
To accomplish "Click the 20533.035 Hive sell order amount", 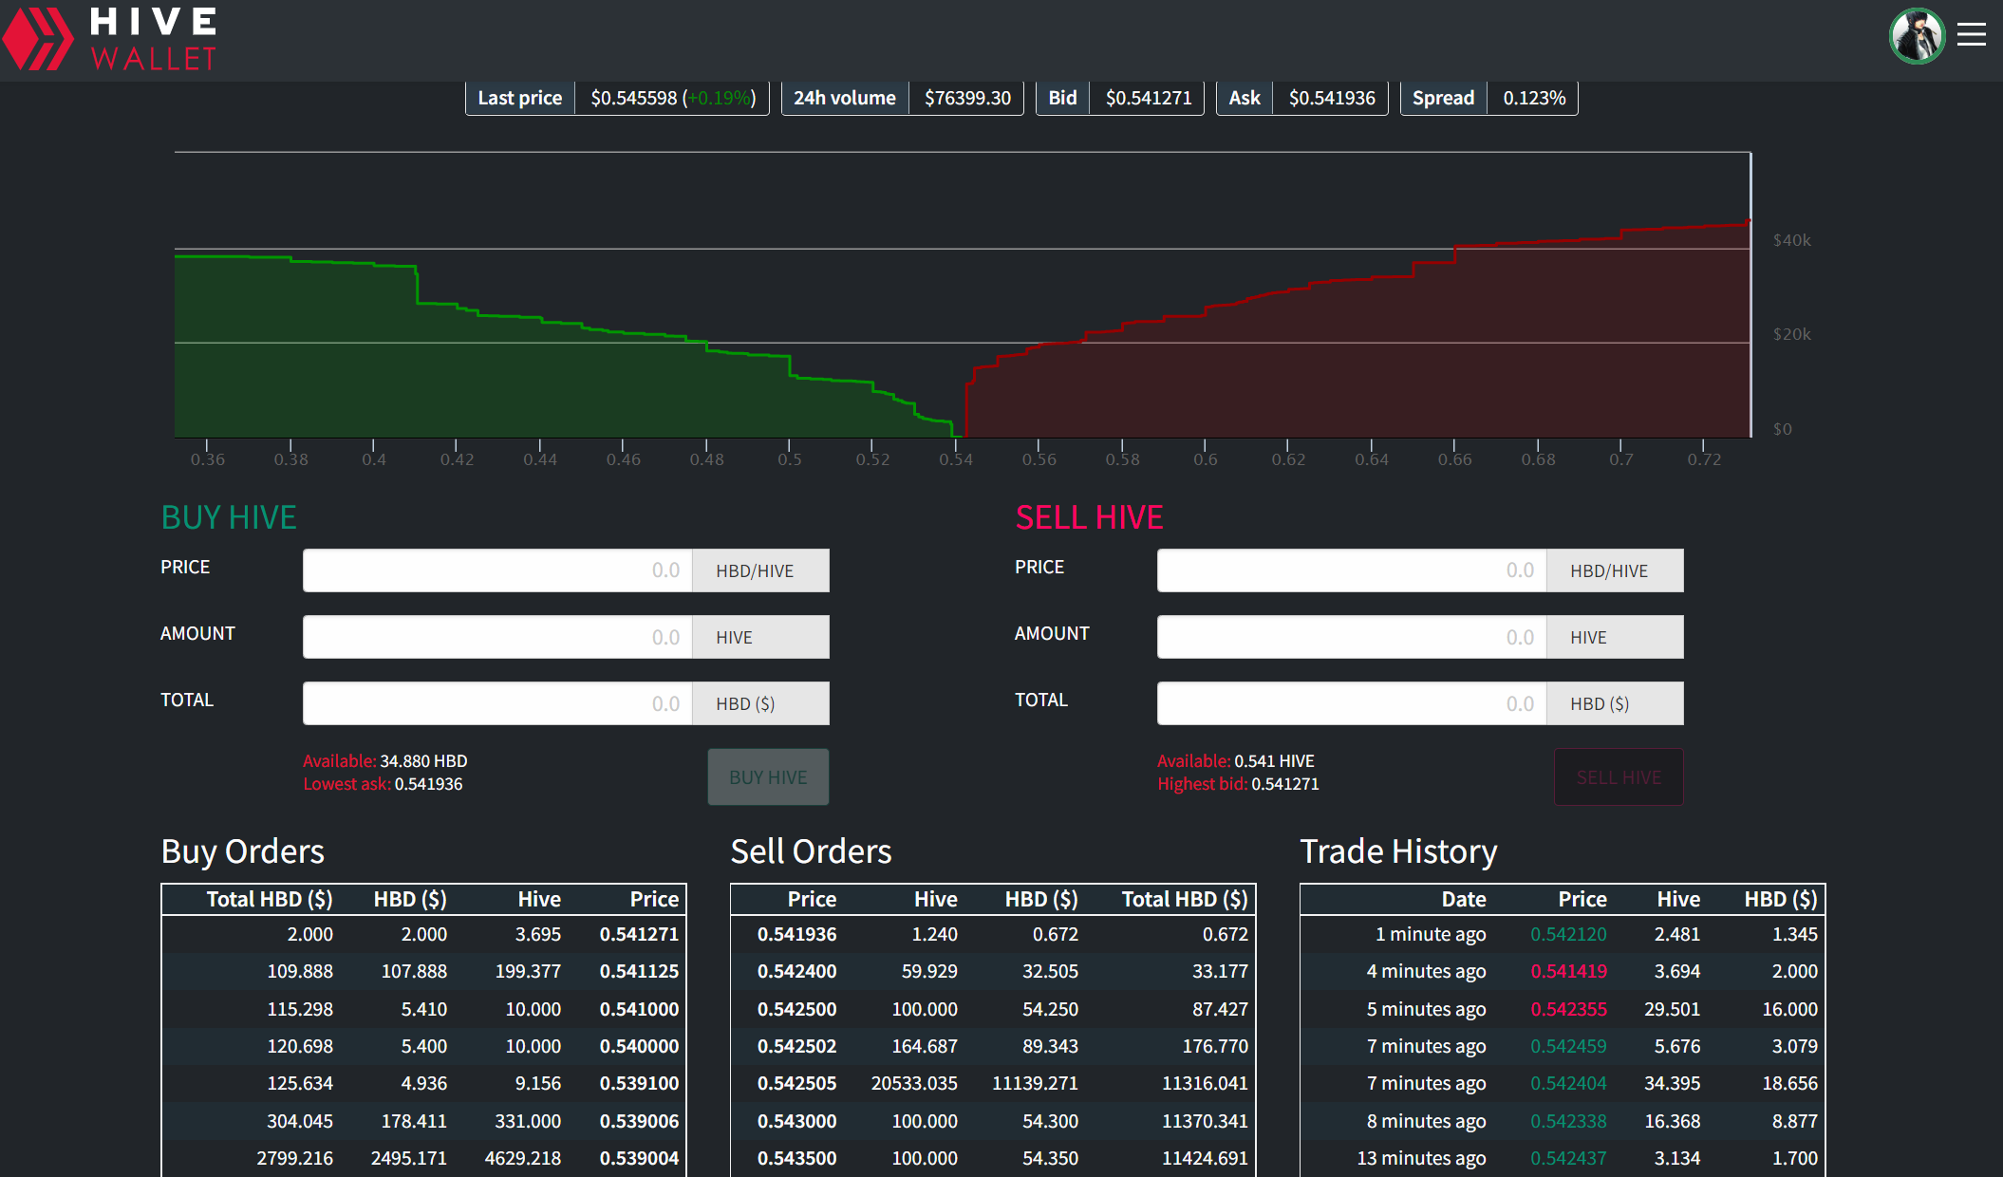I will (914, 1083).
